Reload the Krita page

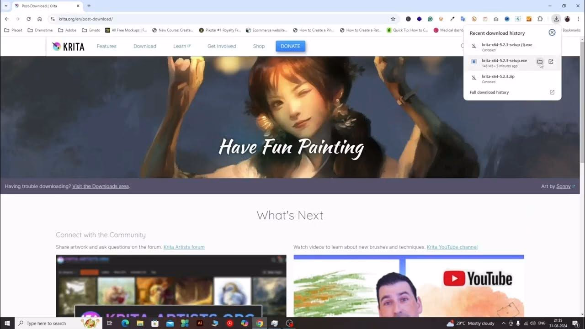click(28, 19)
